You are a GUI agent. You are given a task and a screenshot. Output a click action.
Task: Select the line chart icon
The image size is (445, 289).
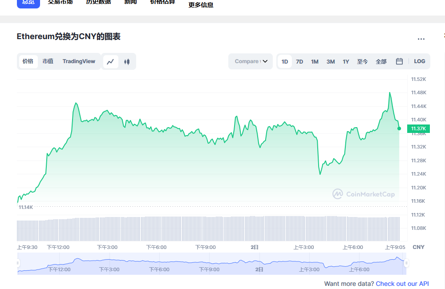110,61
